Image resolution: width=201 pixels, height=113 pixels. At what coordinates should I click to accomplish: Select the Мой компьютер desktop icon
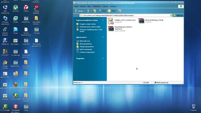coord(5,9)
